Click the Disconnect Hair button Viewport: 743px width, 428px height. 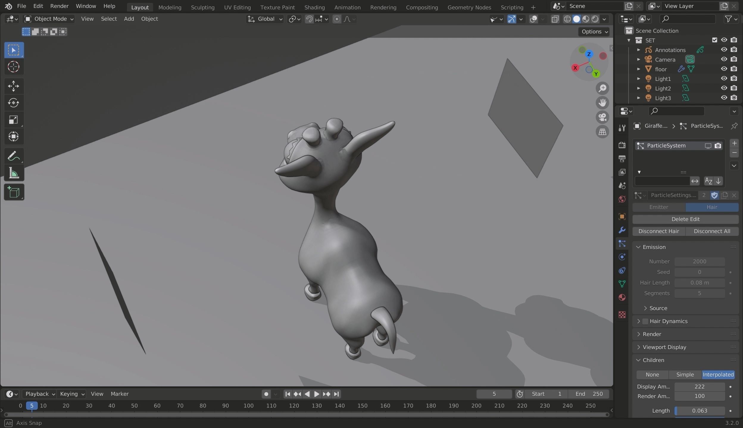point(659,231)
